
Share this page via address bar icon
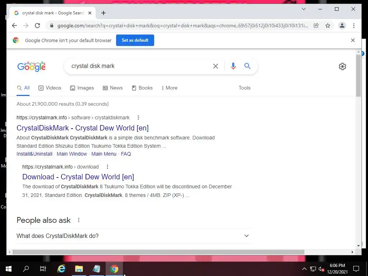pos(316,26)
